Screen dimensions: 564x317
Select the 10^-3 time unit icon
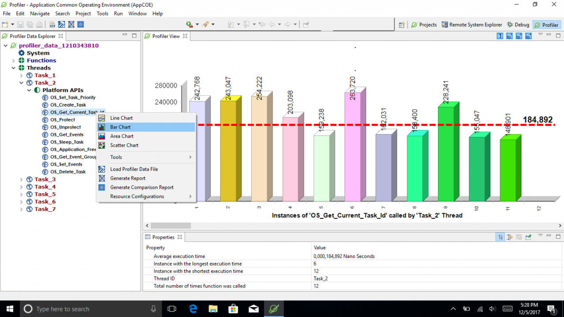509,36
